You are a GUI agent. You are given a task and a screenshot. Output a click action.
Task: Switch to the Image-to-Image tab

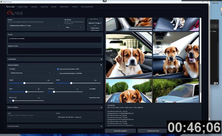tap(23, 7)
